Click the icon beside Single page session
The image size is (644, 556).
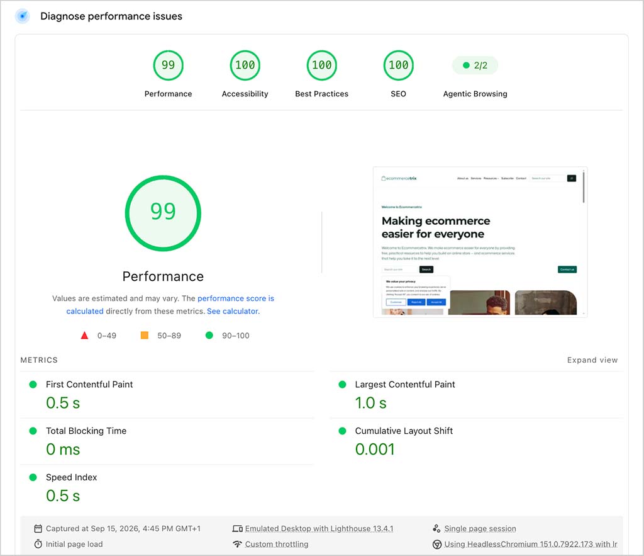pyautogui.click(x=436, y=528)
